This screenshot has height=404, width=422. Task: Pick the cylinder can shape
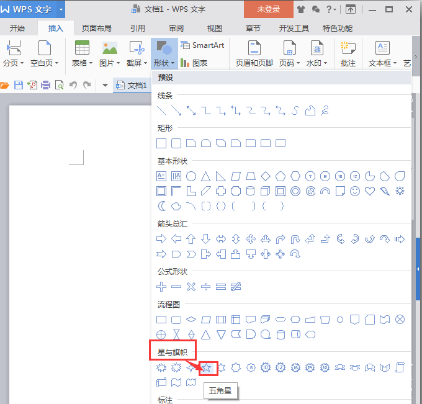click(251, 191)
